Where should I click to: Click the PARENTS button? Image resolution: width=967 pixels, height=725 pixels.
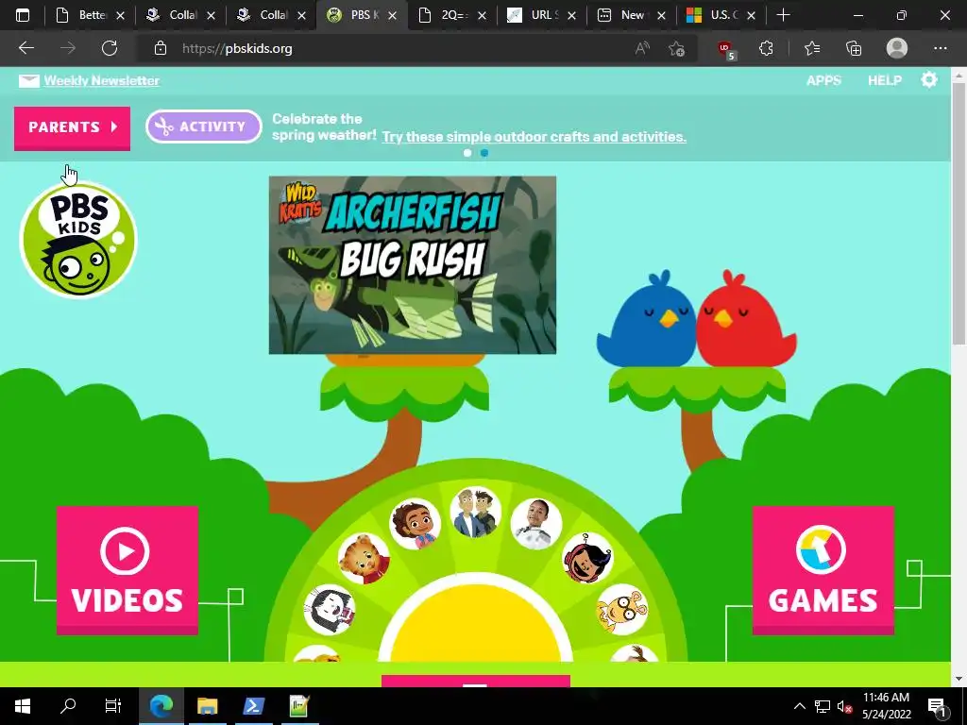pyautogui.click(x=72, y=127)
